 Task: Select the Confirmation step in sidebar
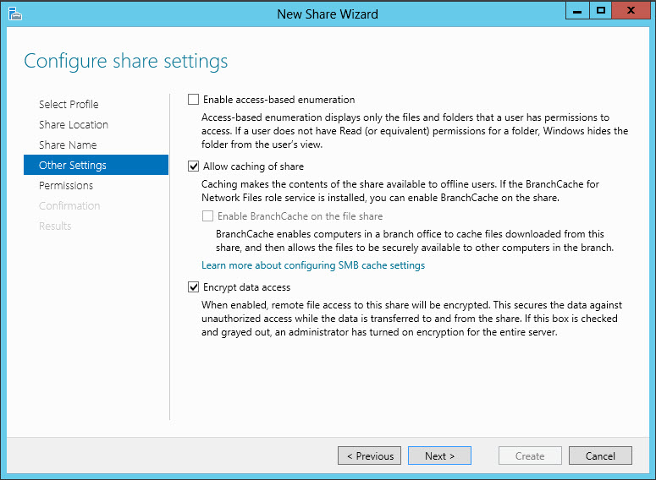coord(69,205)
